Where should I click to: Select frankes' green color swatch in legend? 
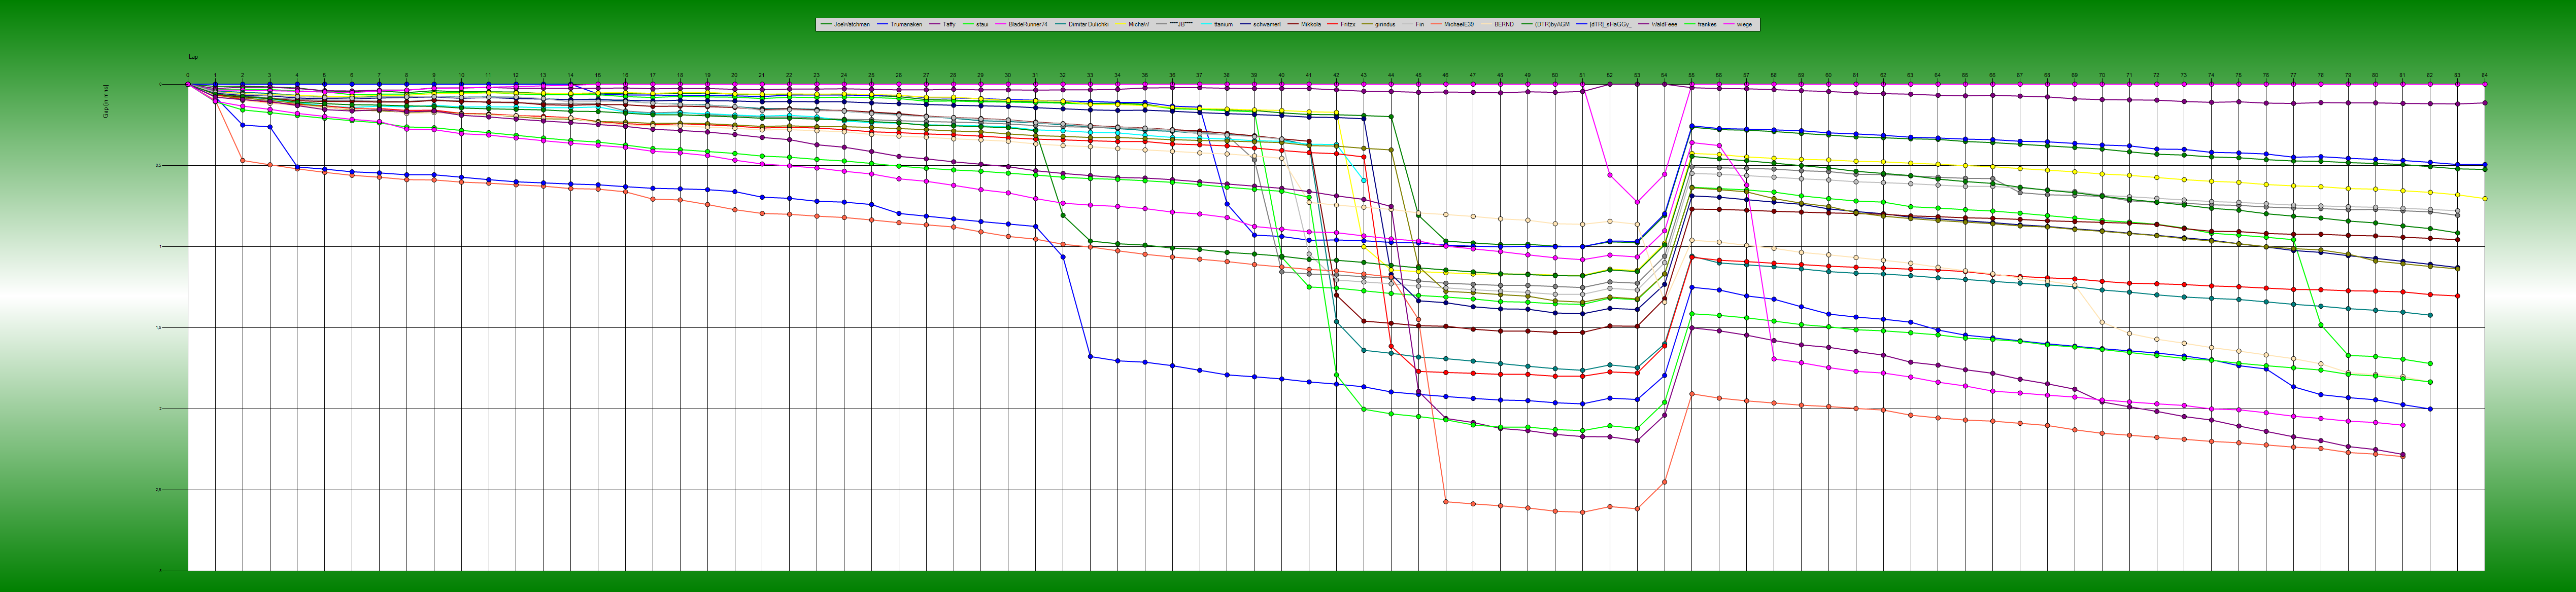[1690, 24]
